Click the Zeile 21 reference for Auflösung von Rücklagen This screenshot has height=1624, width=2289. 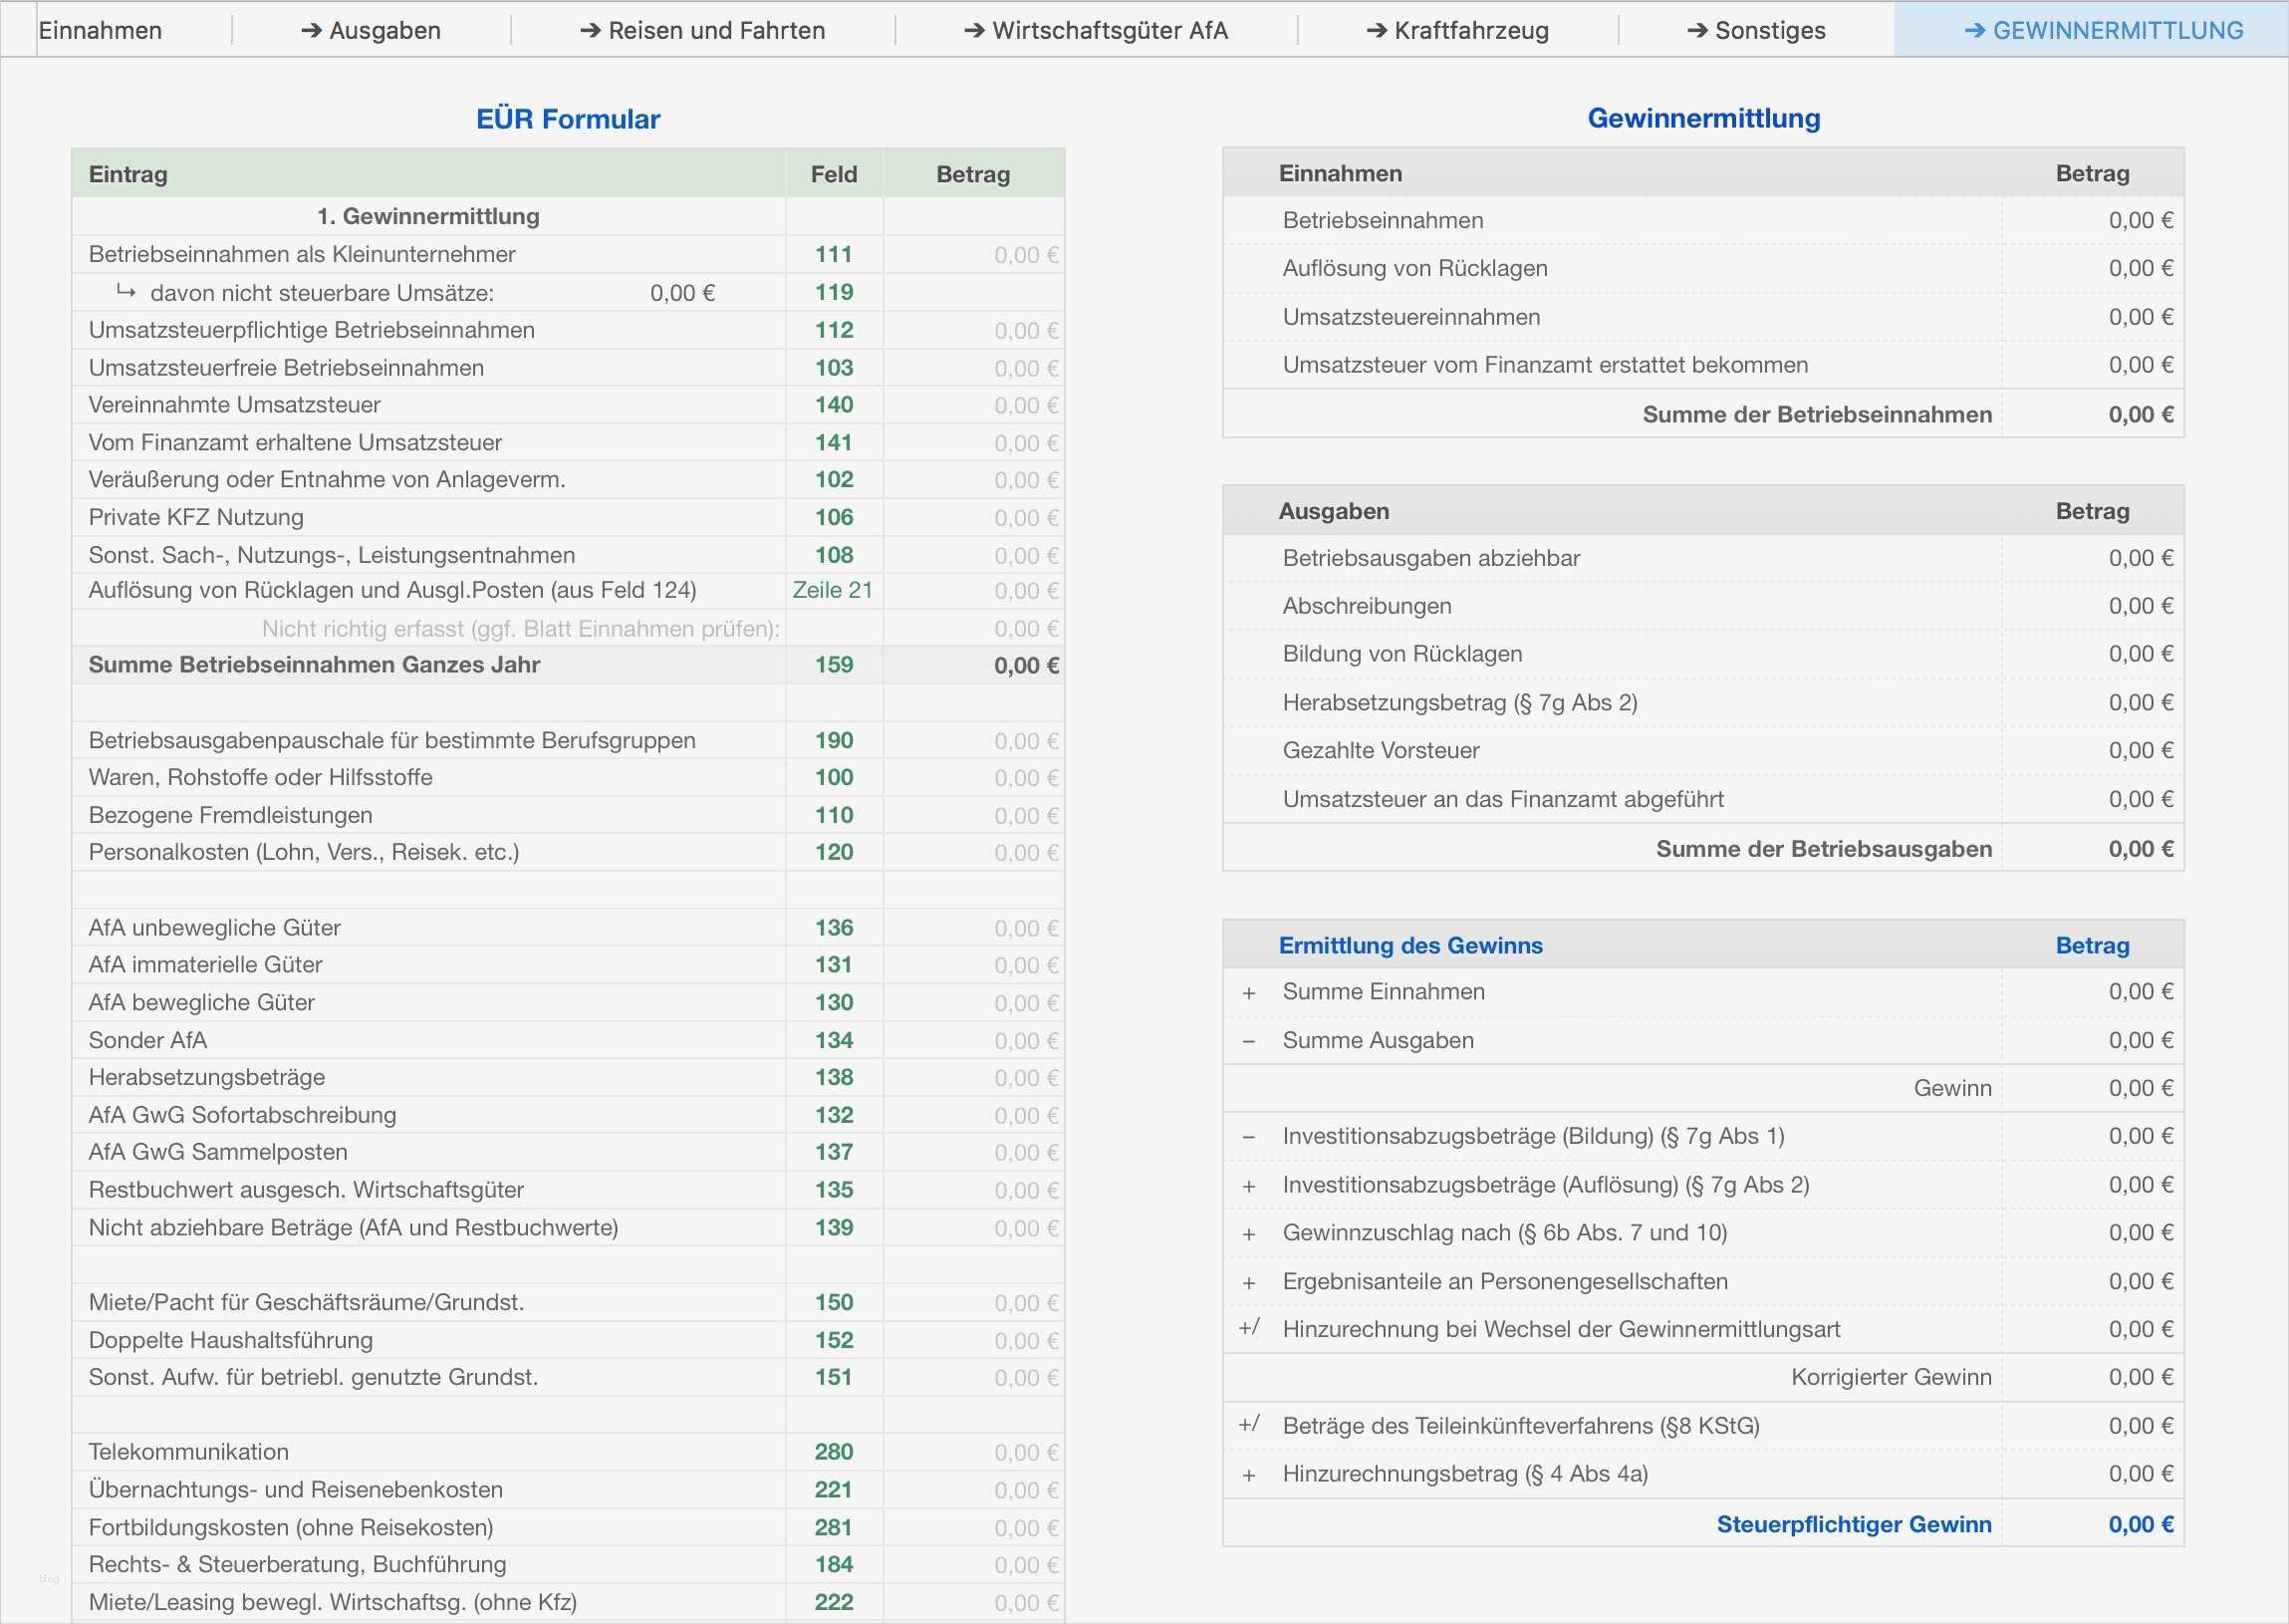coord(833,590)
